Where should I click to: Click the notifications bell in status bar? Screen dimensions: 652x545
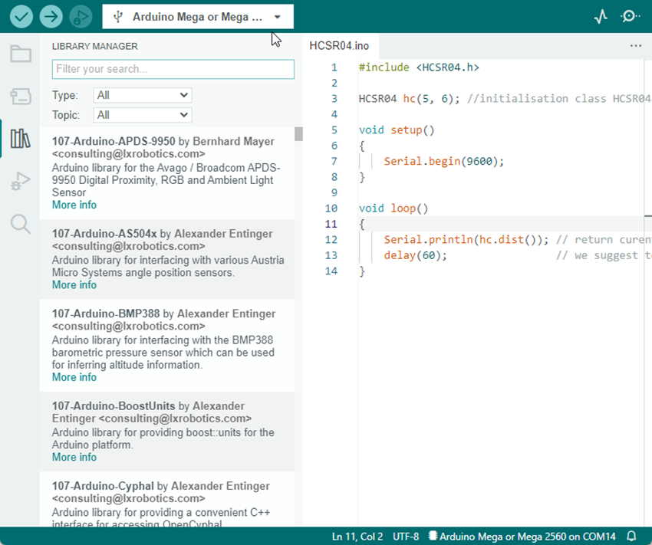pyautogui.click(x=631, y=537)
